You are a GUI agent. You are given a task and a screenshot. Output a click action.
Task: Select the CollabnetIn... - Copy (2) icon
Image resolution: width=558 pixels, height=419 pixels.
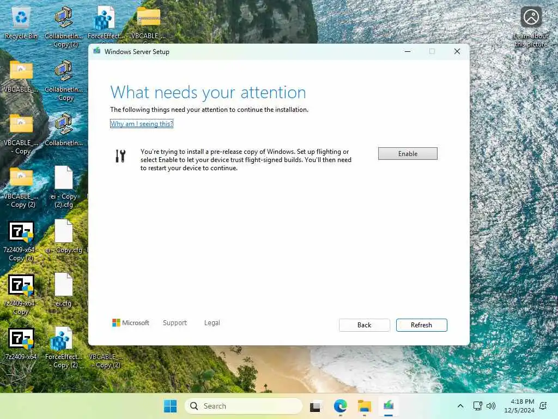click(64, 26)
